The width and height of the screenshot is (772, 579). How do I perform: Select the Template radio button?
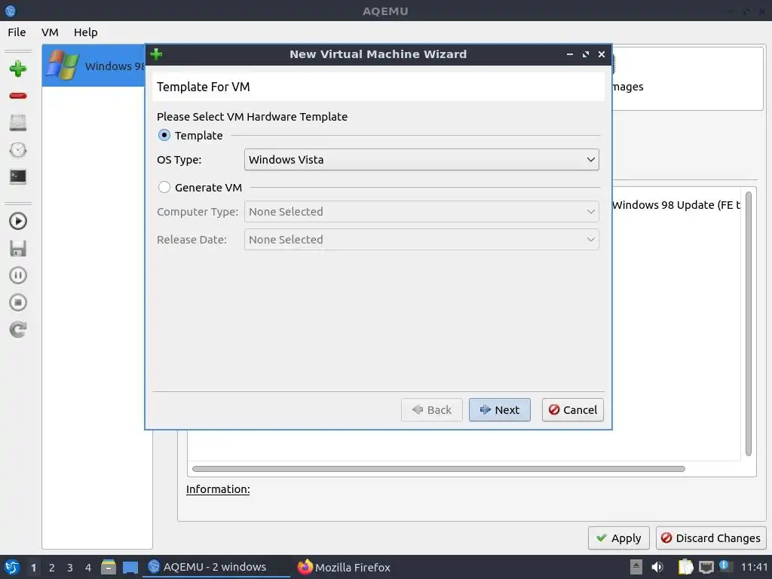tap(164, 135)
